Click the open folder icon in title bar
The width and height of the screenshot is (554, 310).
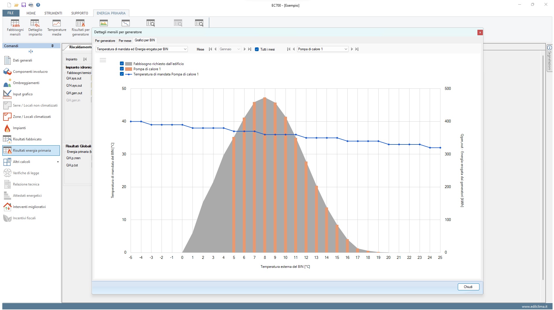tap(16, 5)
